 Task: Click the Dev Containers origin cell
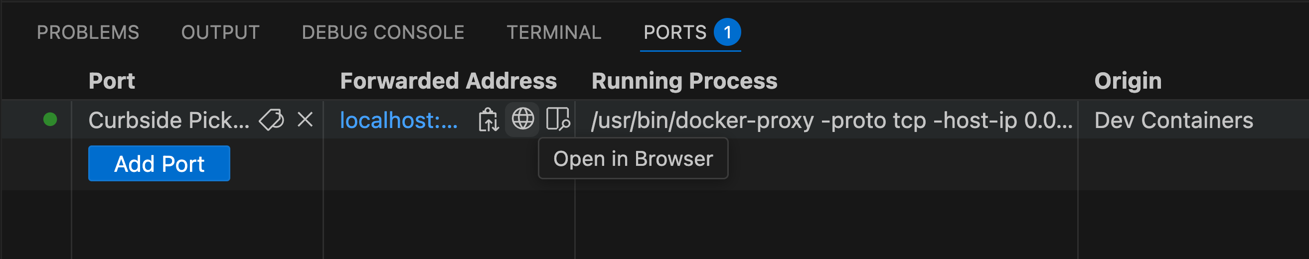(1173, 121)
